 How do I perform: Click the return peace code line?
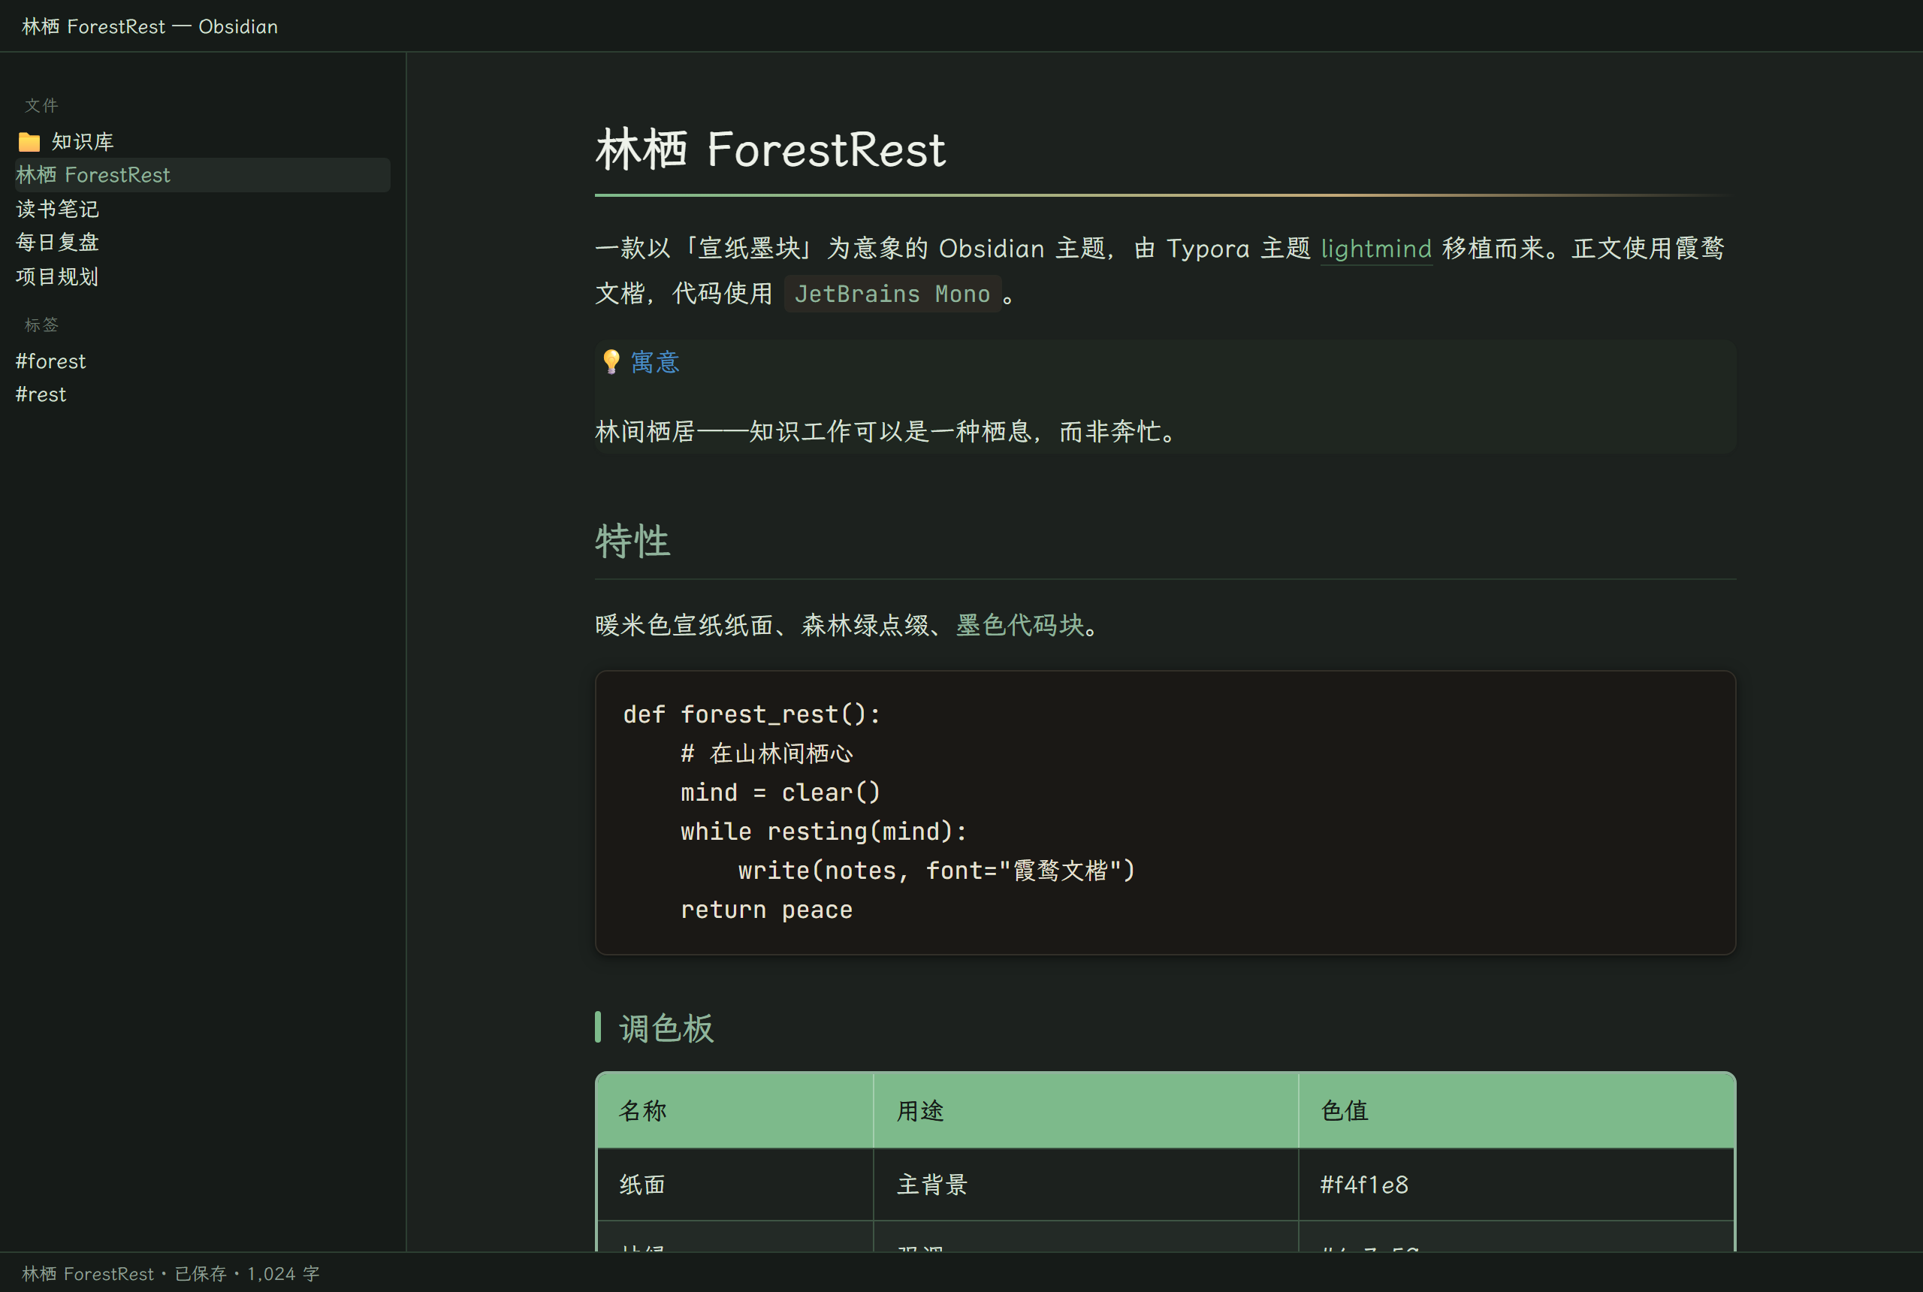766,910
